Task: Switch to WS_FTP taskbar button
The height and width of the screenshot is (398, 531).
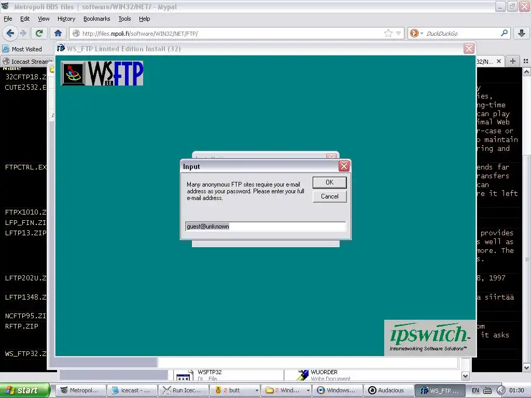Action: 440,390
